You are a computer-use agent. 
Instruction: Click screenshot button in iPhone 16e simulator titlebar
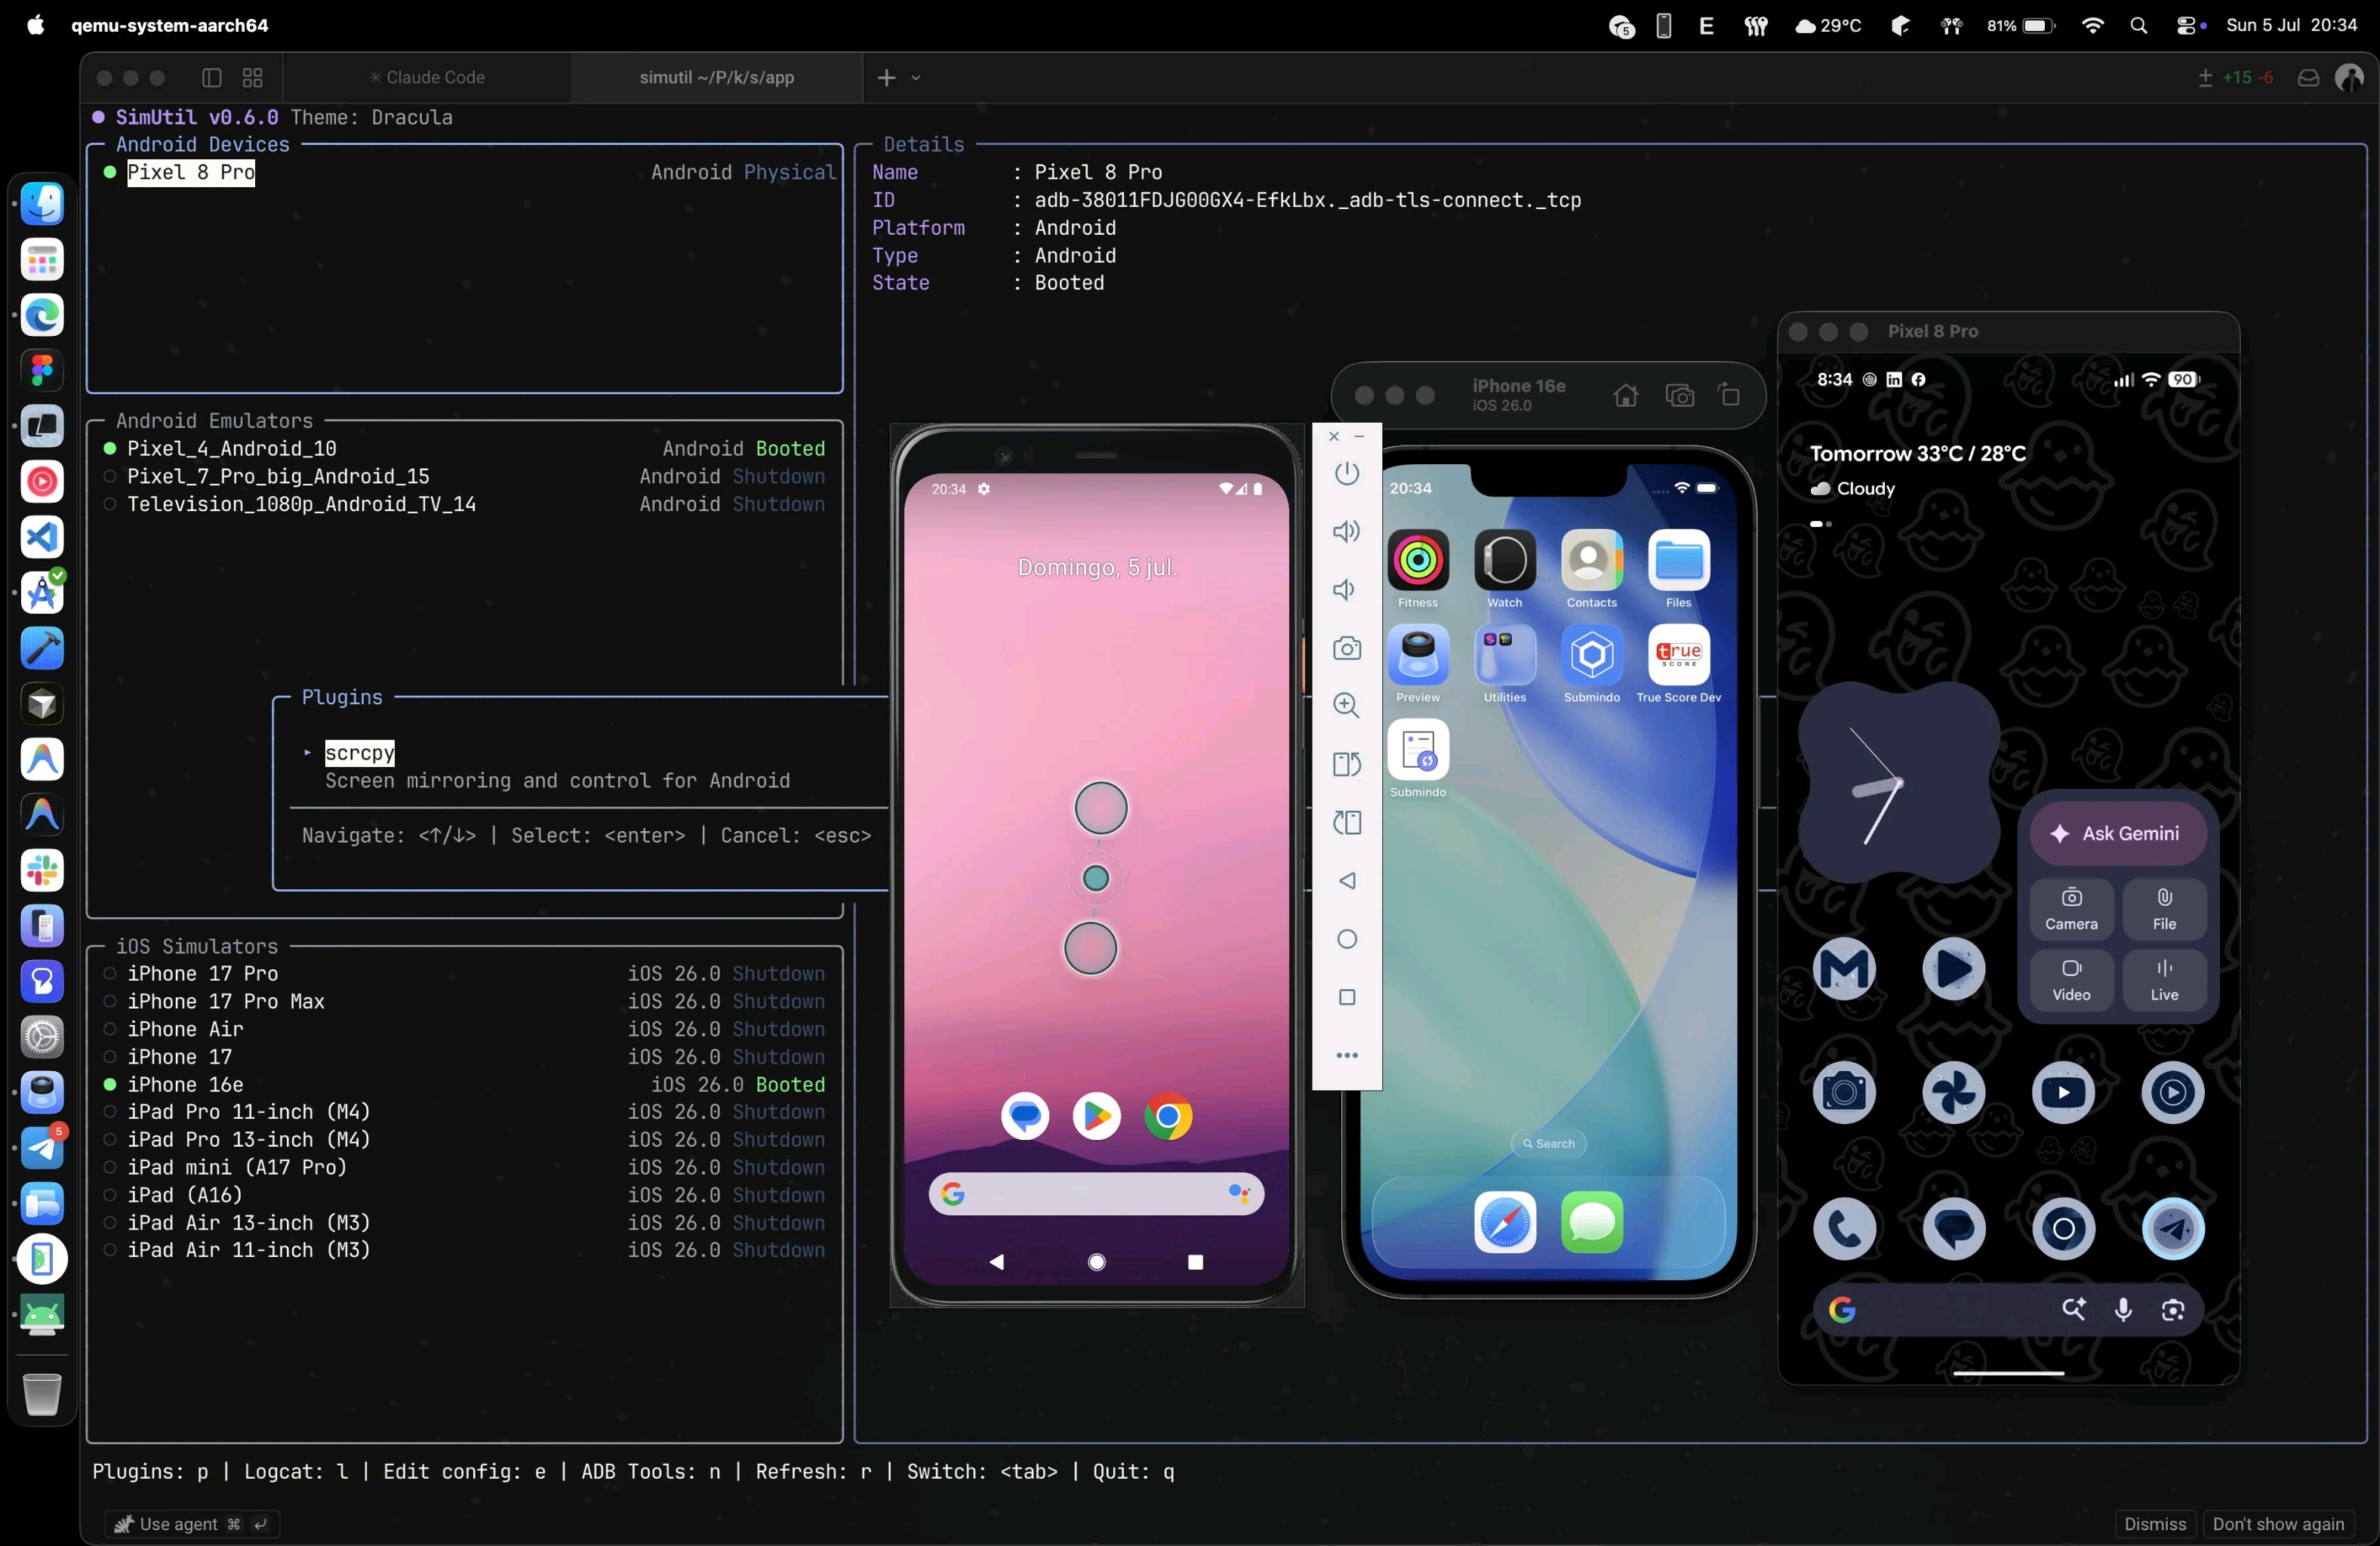point(1680,396)
